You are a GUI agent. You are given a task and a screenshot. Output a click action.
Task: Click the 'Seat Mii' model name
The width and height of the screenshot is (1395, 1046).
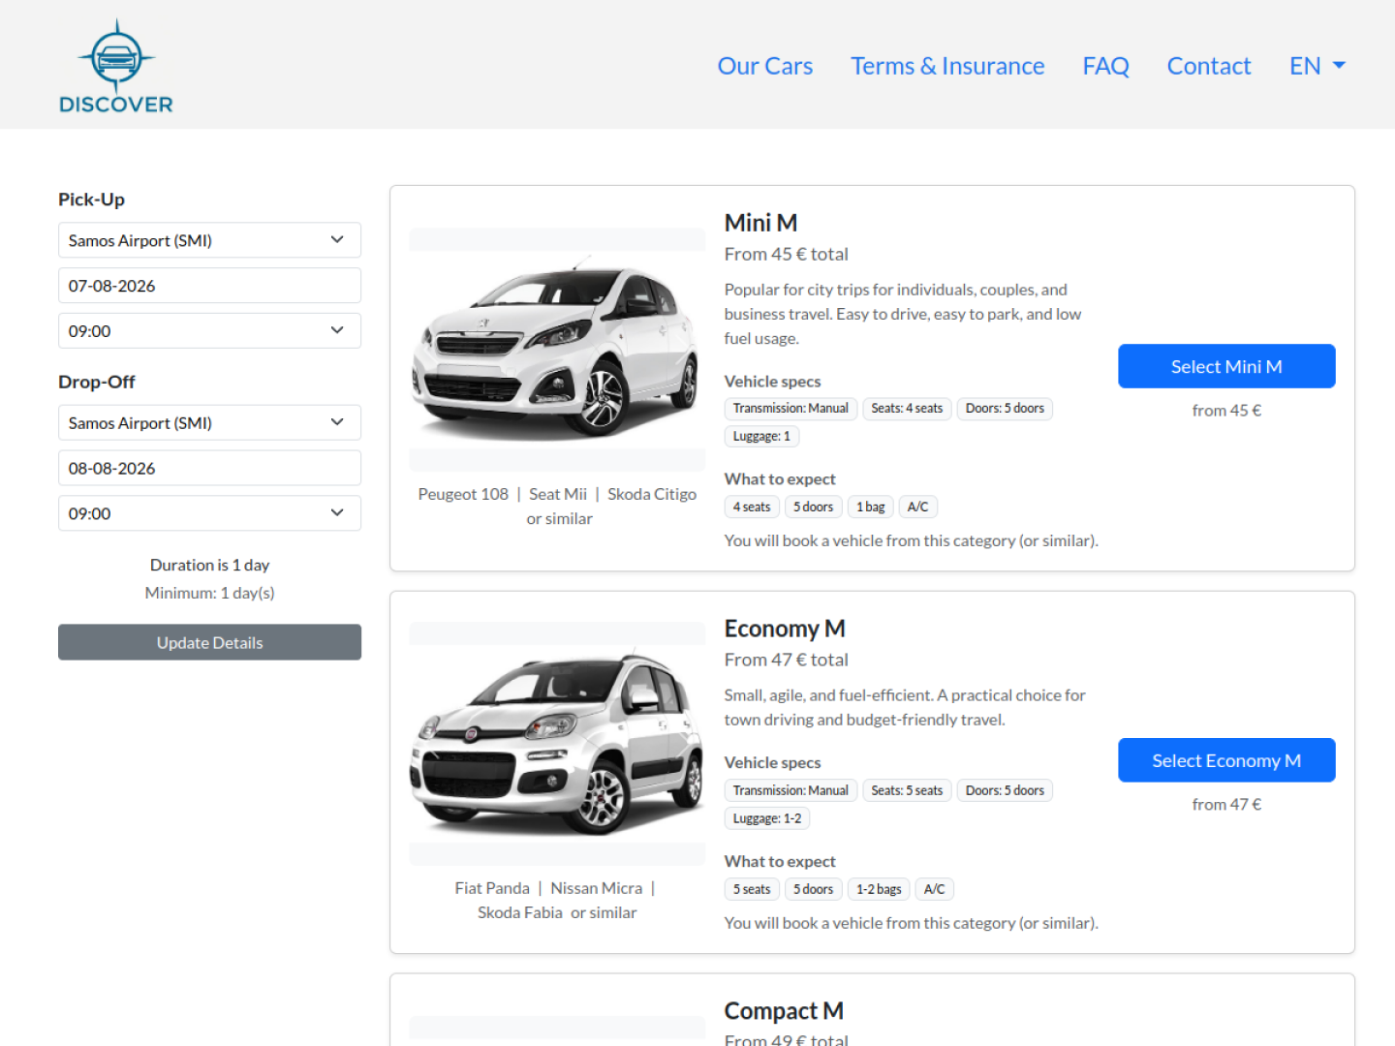point(558,494)
